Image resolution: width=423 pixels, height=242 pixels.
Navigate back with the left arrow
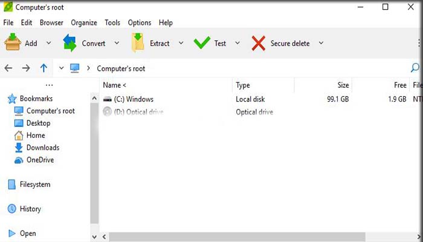click(x=8, y=68)
